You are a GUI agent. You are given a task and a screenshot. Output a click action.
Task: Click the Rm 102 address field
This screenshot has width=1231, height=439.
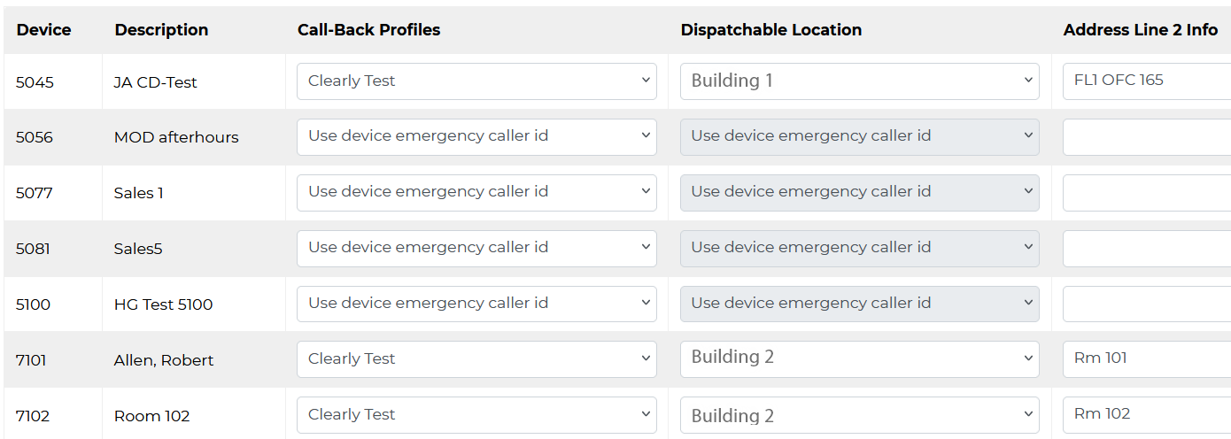(1146, 415)
